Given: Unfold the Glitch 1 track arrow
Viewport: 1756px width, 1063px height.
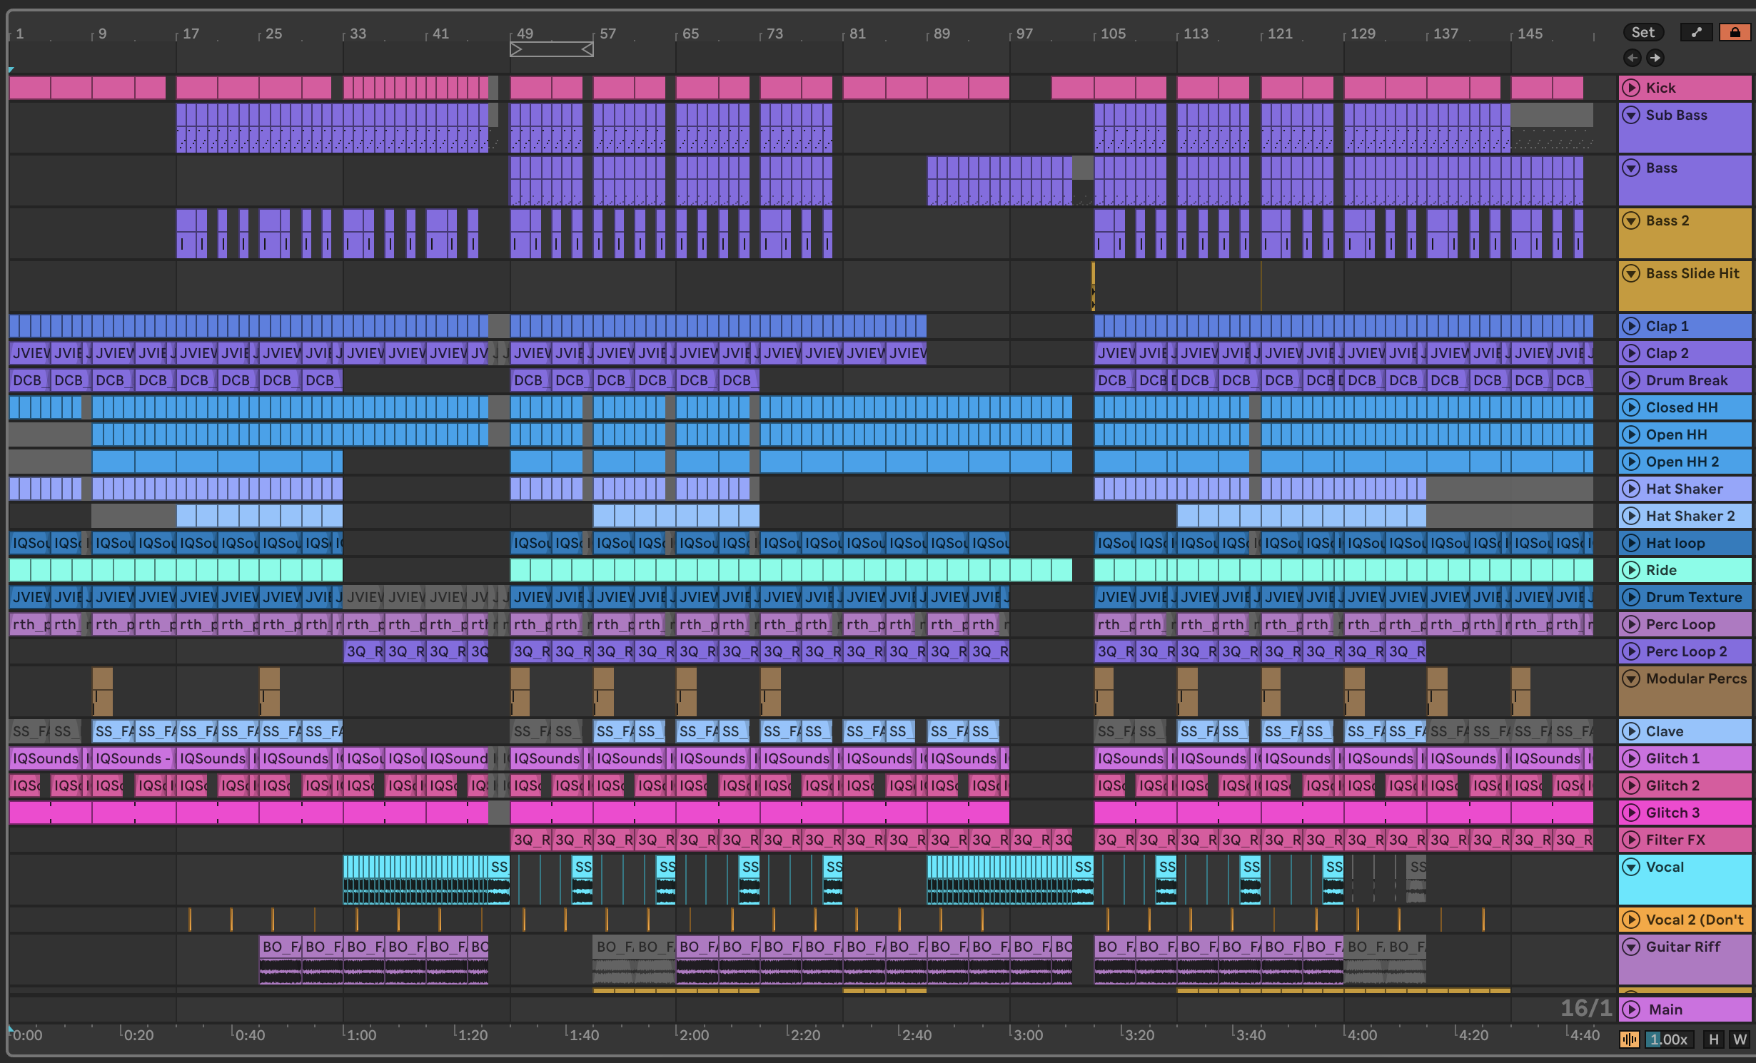Looking at the screenshot, I should pos(1631,758).
